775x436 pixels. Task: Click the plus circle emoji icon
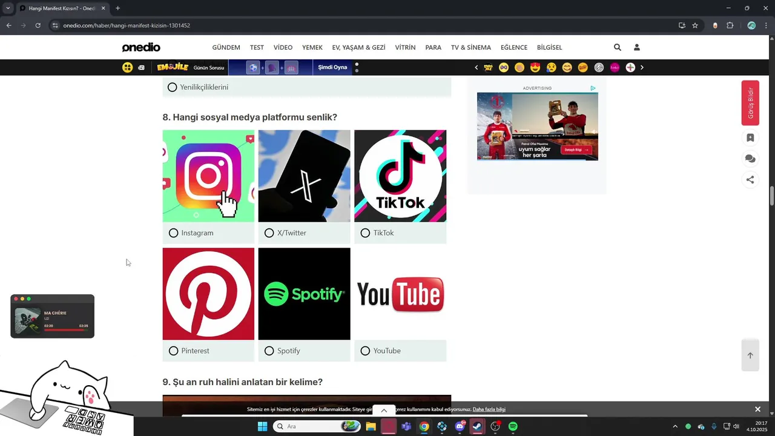(630, 67)
